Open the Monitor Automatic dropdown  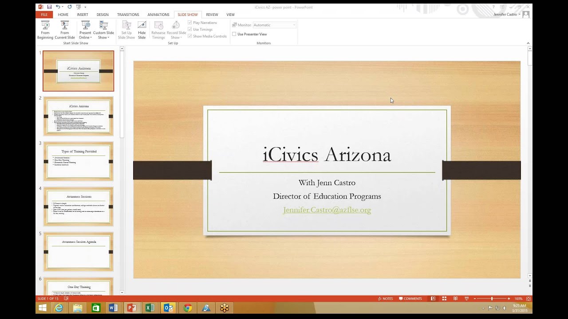pos(274,25)
